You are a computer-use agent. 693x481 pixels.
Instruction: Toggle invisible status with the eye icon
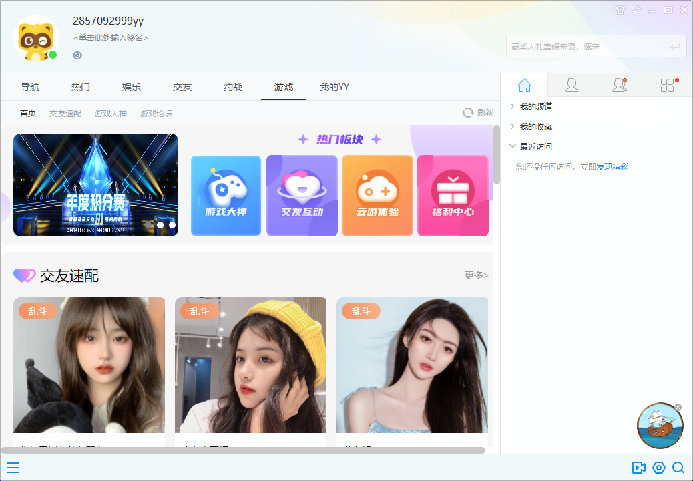pos(77,55)
